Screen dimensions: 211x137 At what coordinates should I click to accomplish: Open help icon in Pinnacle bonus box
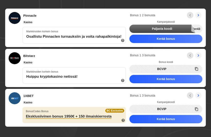pyautogui.click(x=123, y=40)
